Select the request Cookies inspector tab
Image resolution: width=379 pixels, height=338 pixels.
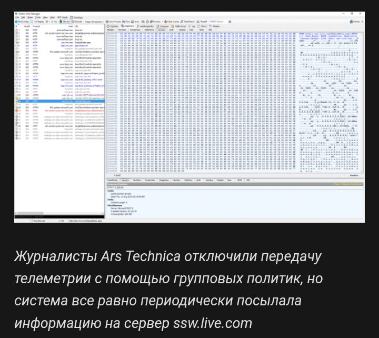(x=182, y=29)
